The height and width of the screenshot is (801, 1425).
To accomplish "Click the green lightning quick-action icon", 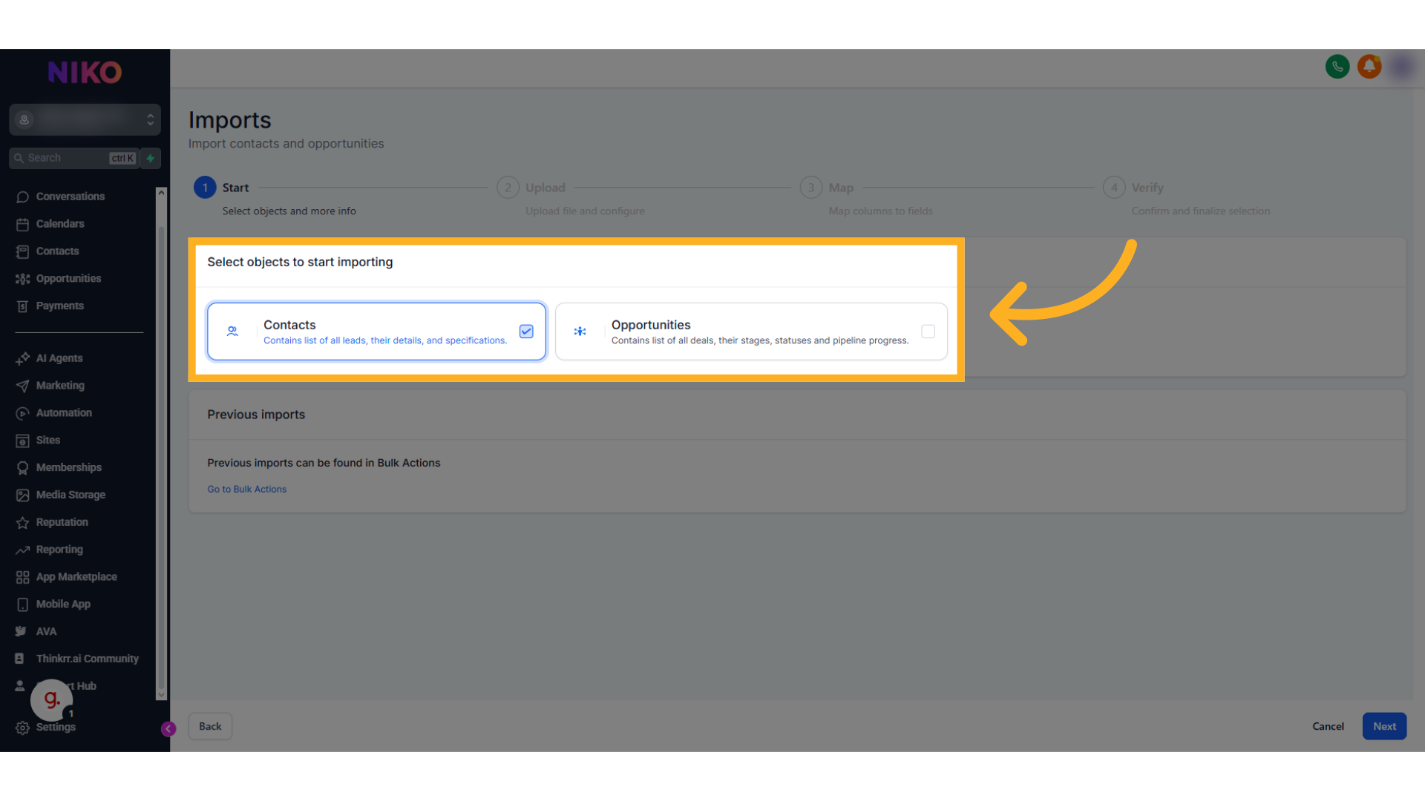I will pyautogui.click(x=151, y=158).
